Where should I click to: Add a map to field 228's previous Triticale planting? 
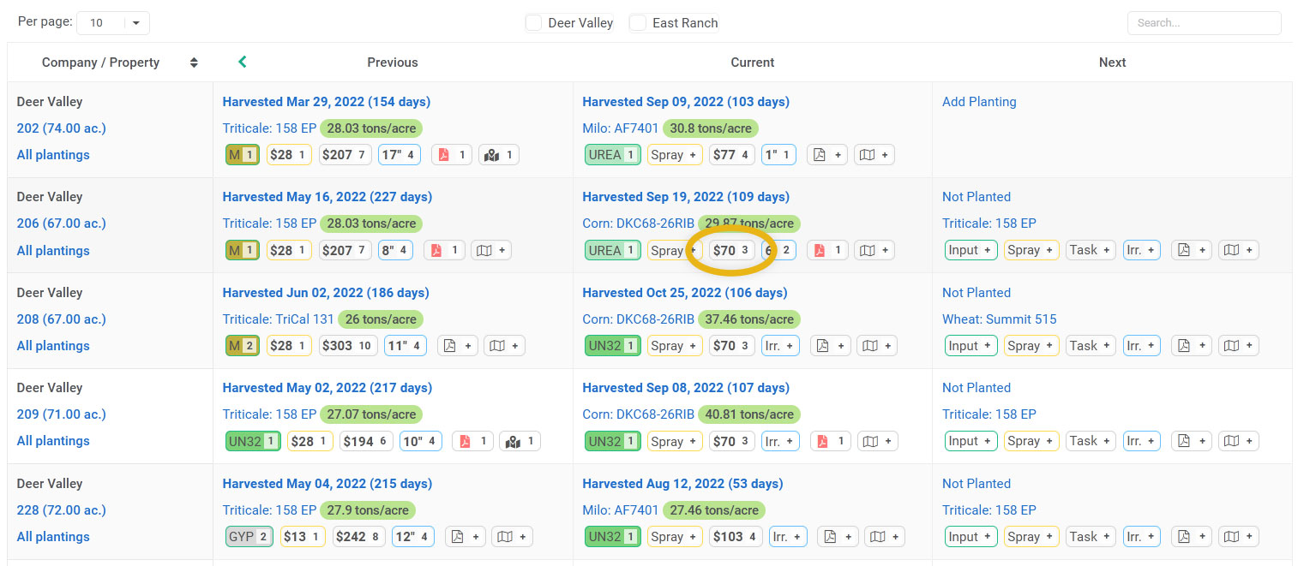(x=511, y=537)
